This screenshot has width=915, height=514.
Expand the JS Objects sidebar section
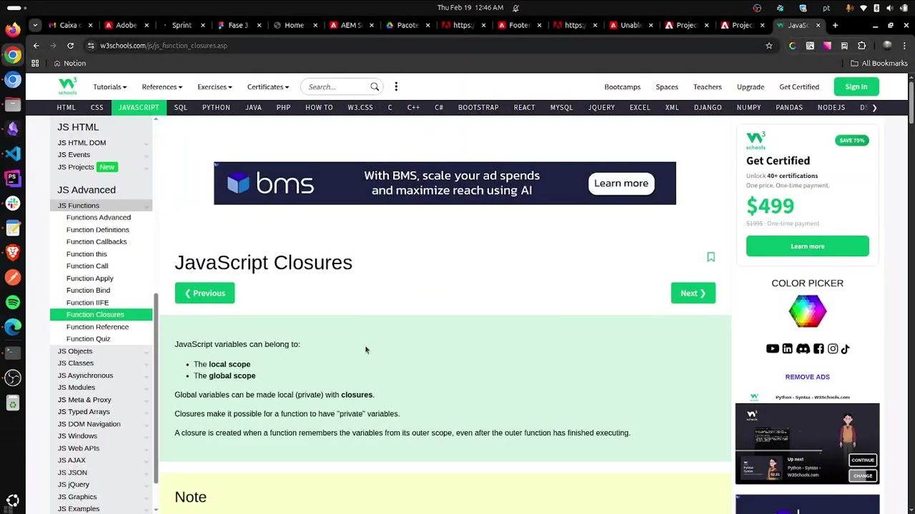click(101, 351)
